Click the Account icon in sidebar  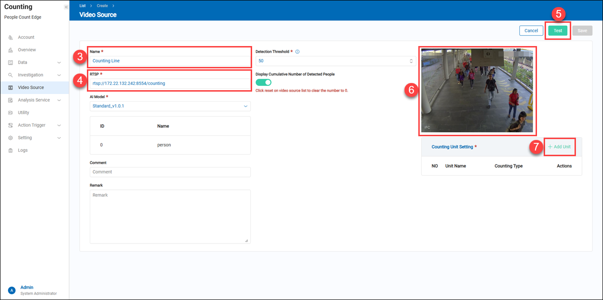coord(10,37)
